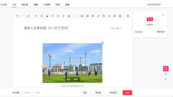Click the toolbar icon with red badge

point(120,16)
